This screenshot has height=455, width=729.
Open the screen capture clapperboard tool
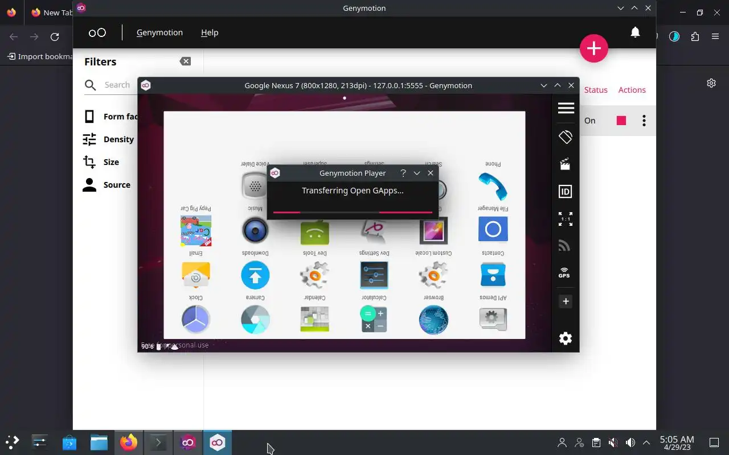pyautogui.click(x=566, y=164)
